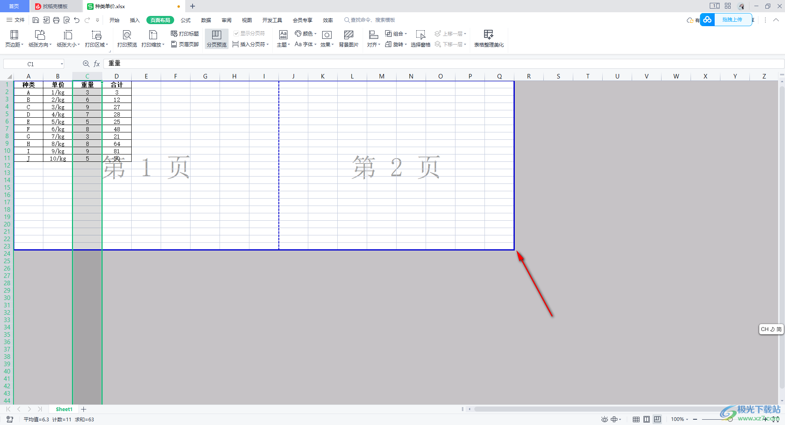This screenshot has width=785, height=425.
Task: Open the 开发工具 developer tab
Action: [x=272, y=20]
